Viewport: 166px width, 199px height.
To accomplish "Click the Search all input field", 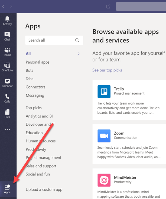I will point(50,40).
